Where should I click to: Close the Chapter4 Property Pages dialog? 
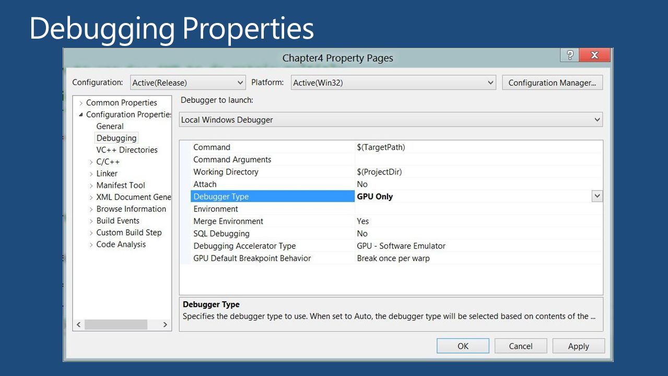coord(595,55)
